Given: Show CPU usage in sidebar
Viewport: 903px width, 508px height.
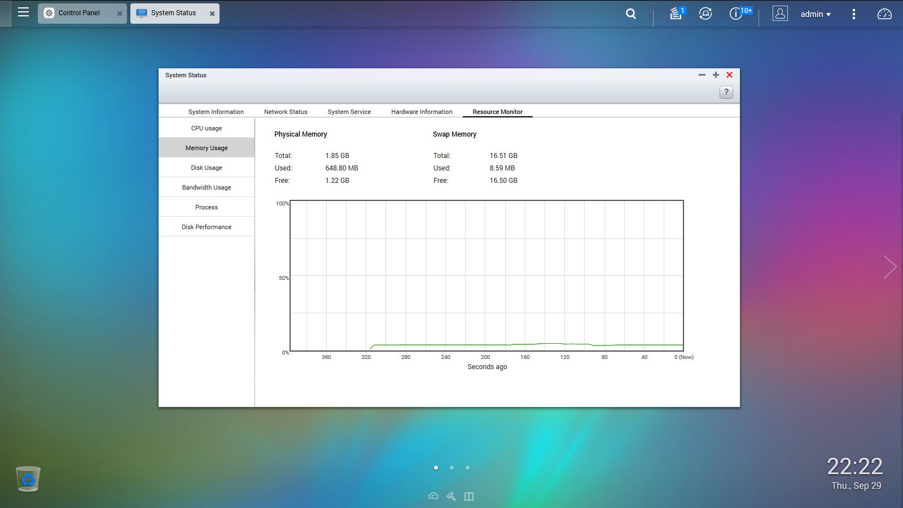Looking at the screenshot, I should 207,128.
